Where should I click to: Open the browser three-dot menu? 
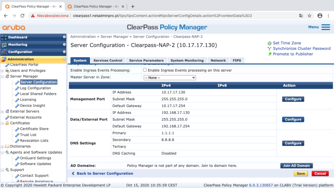coord(328,16)
